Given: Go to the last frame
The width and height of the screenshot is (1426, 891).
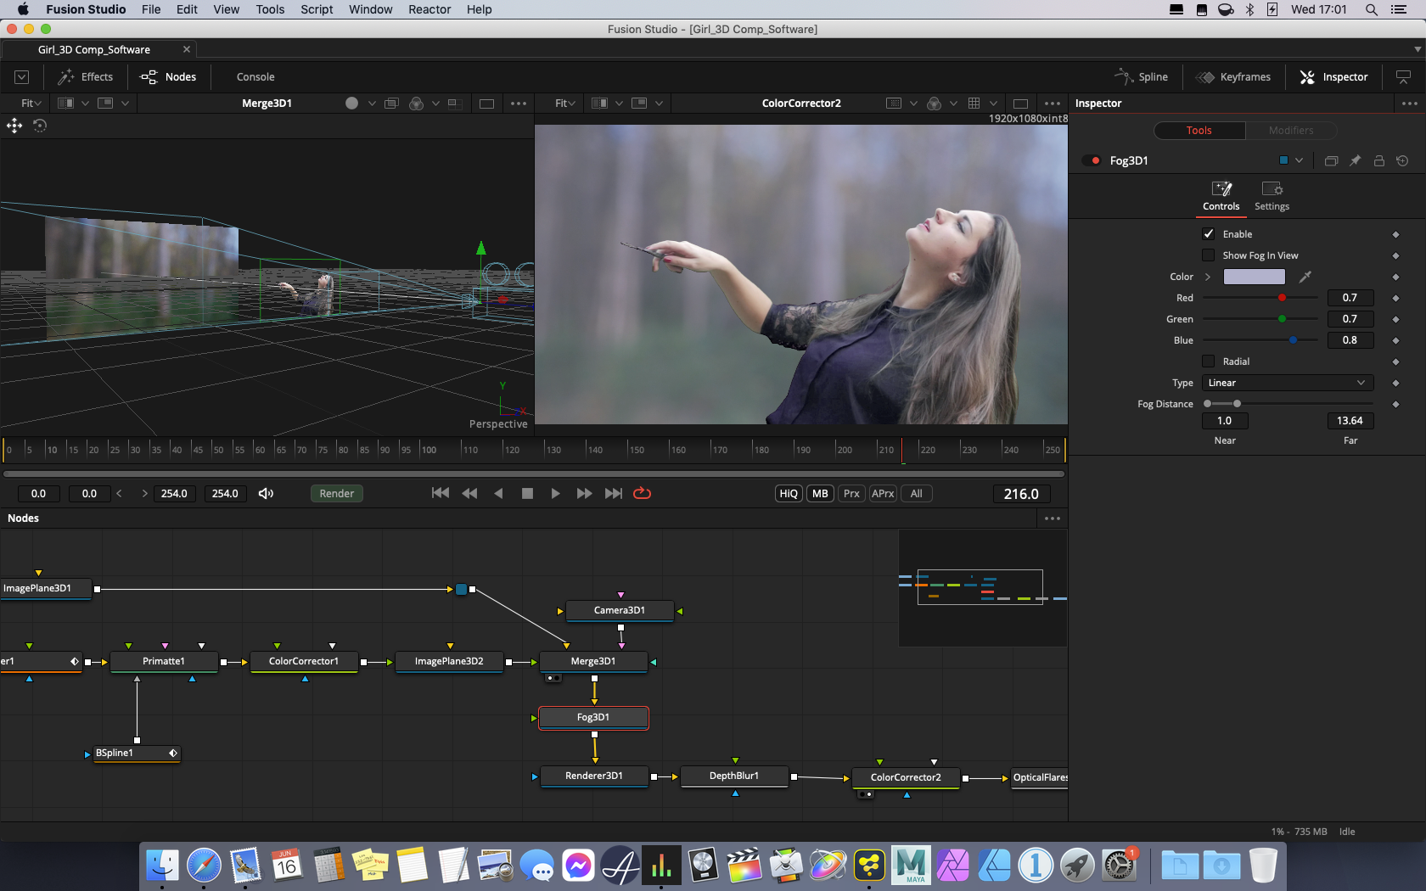Looking at the screenshot, I should pyautogui.click(x=613, y=494).
